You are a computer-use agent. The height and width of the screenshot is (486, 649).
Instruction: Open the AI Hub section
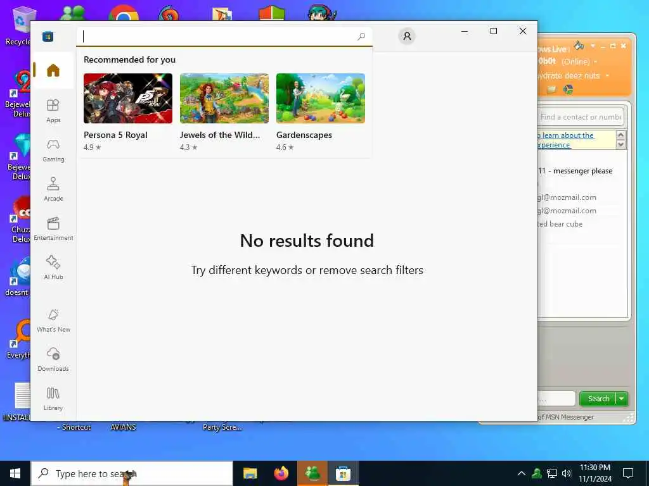53,268
